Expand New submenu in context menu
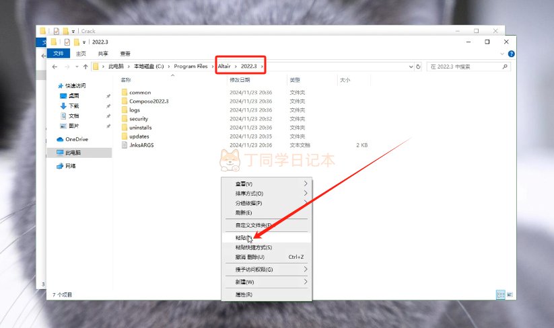The width and height of the screenshot is (554, 328). tap(267, 282)
